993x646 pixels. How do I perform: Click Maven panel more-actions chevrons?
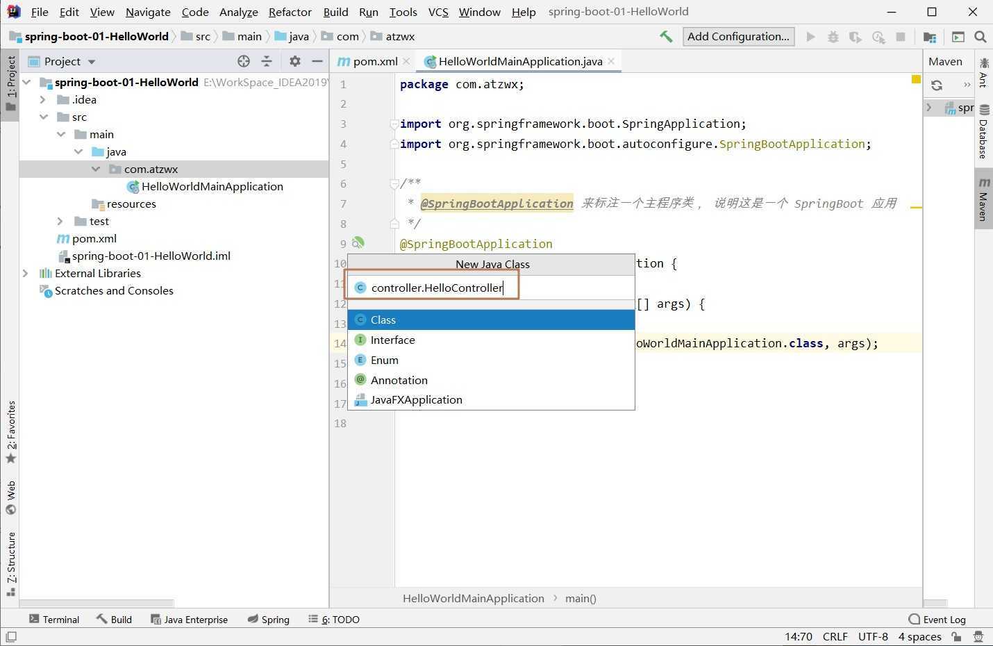967,85
